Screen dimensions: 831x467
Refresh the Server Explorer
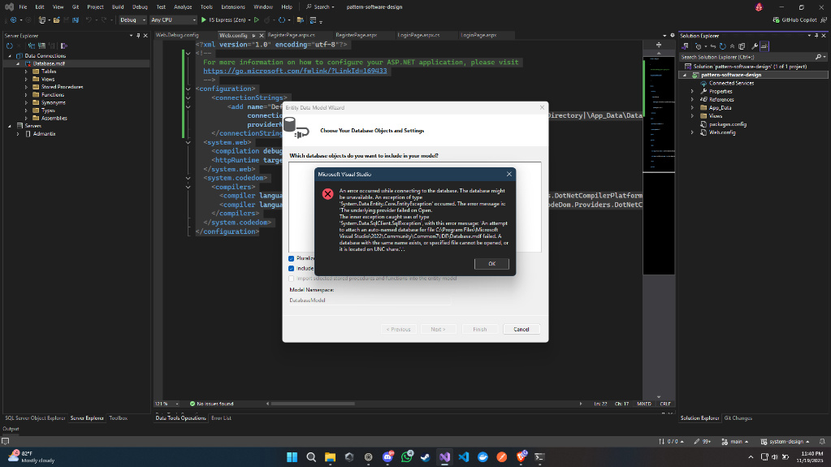click(10, 46)
